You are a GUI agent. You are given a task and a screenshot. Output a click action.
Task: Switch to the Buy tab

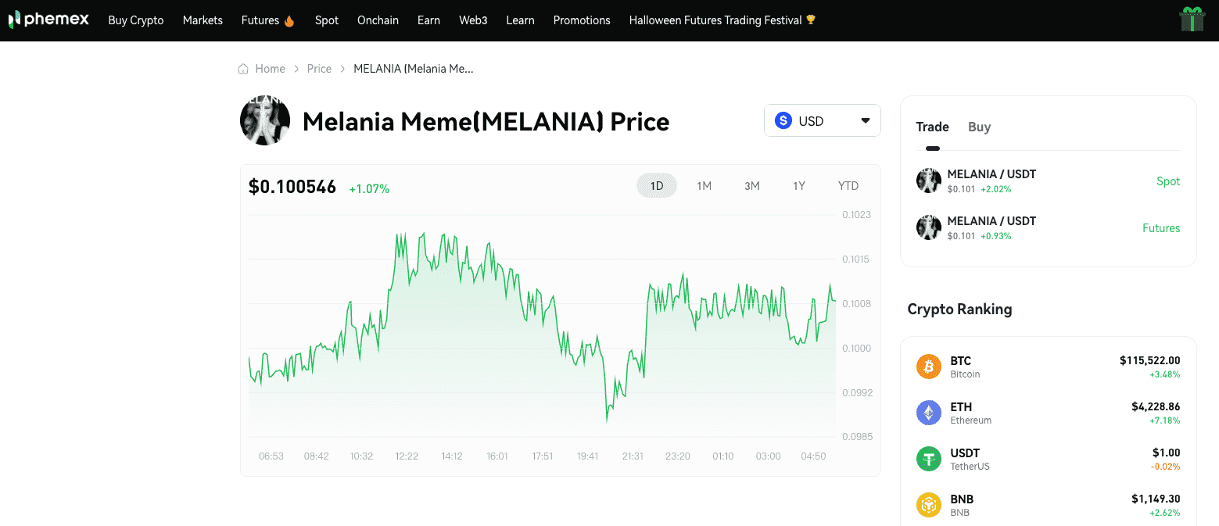(x=979, y=127)
